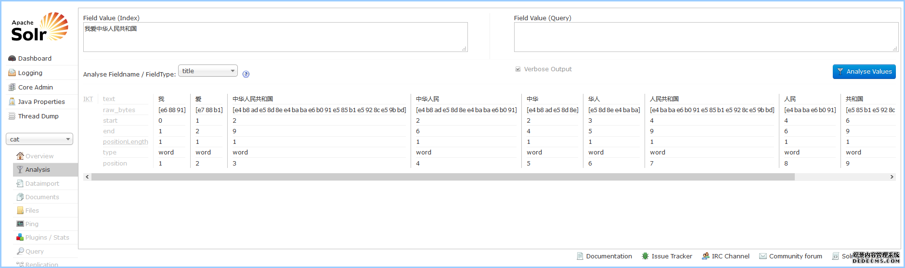This screenshot has height=268, width=905.
Task: Click the blue help question mark icon
Action: click(246, 74)
